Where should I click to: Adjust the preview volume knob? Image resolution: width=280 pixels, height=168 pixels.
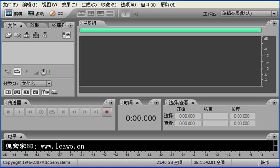pyautogui.click(x=43, y=72)
